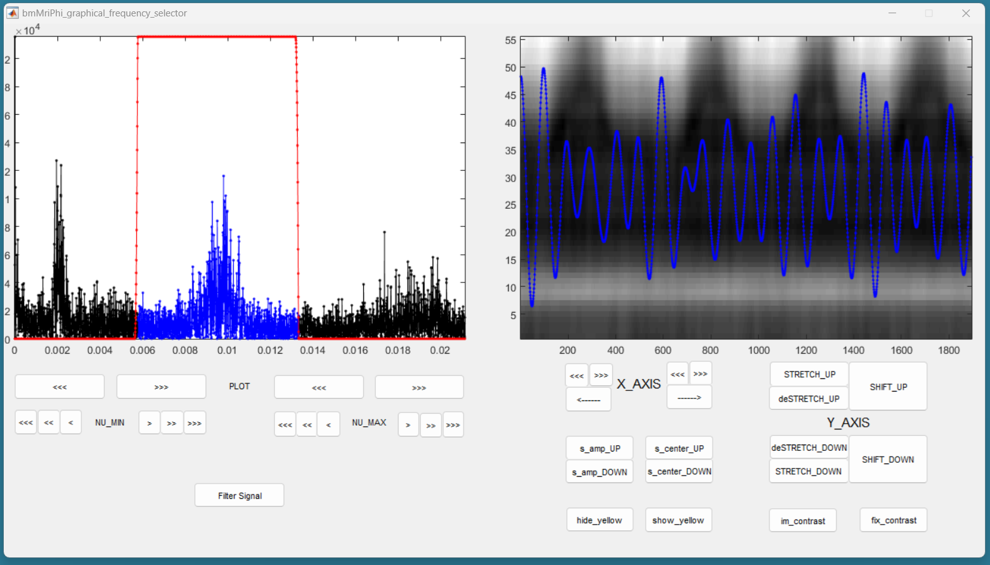The width and height of the screenshot is (990, 565).
Task: Click the STRETCH_DOWN button
Action: point(808,471)
